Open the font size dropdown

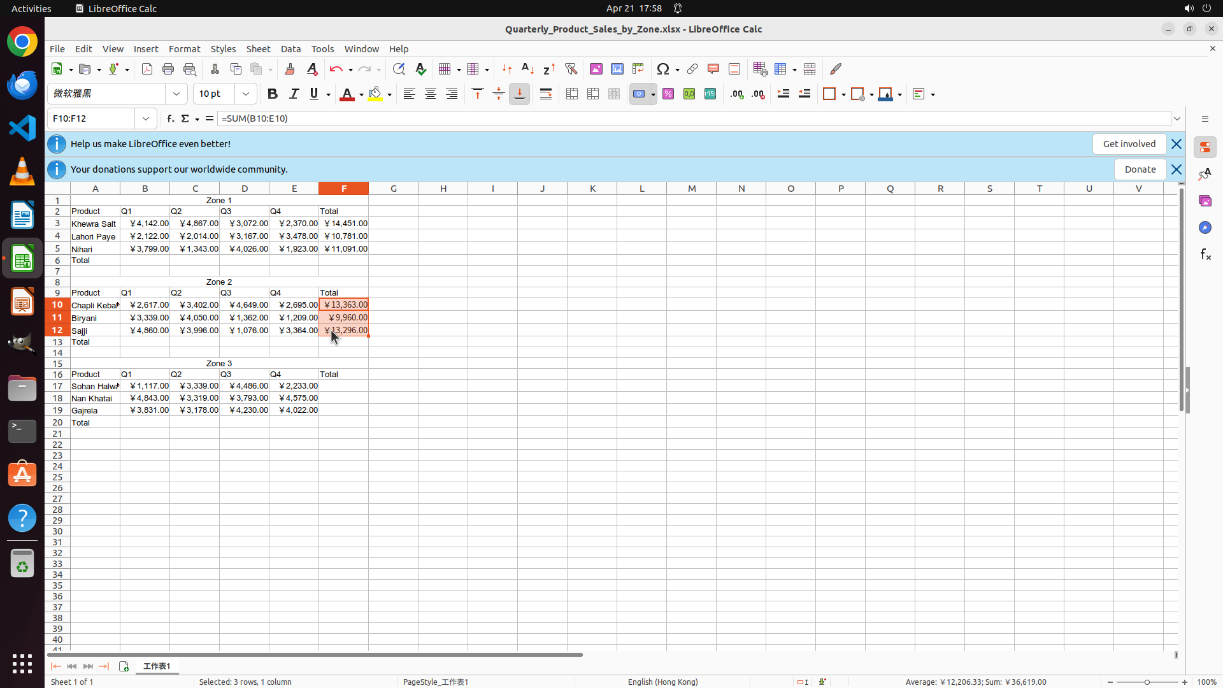(x=246, y=94)
